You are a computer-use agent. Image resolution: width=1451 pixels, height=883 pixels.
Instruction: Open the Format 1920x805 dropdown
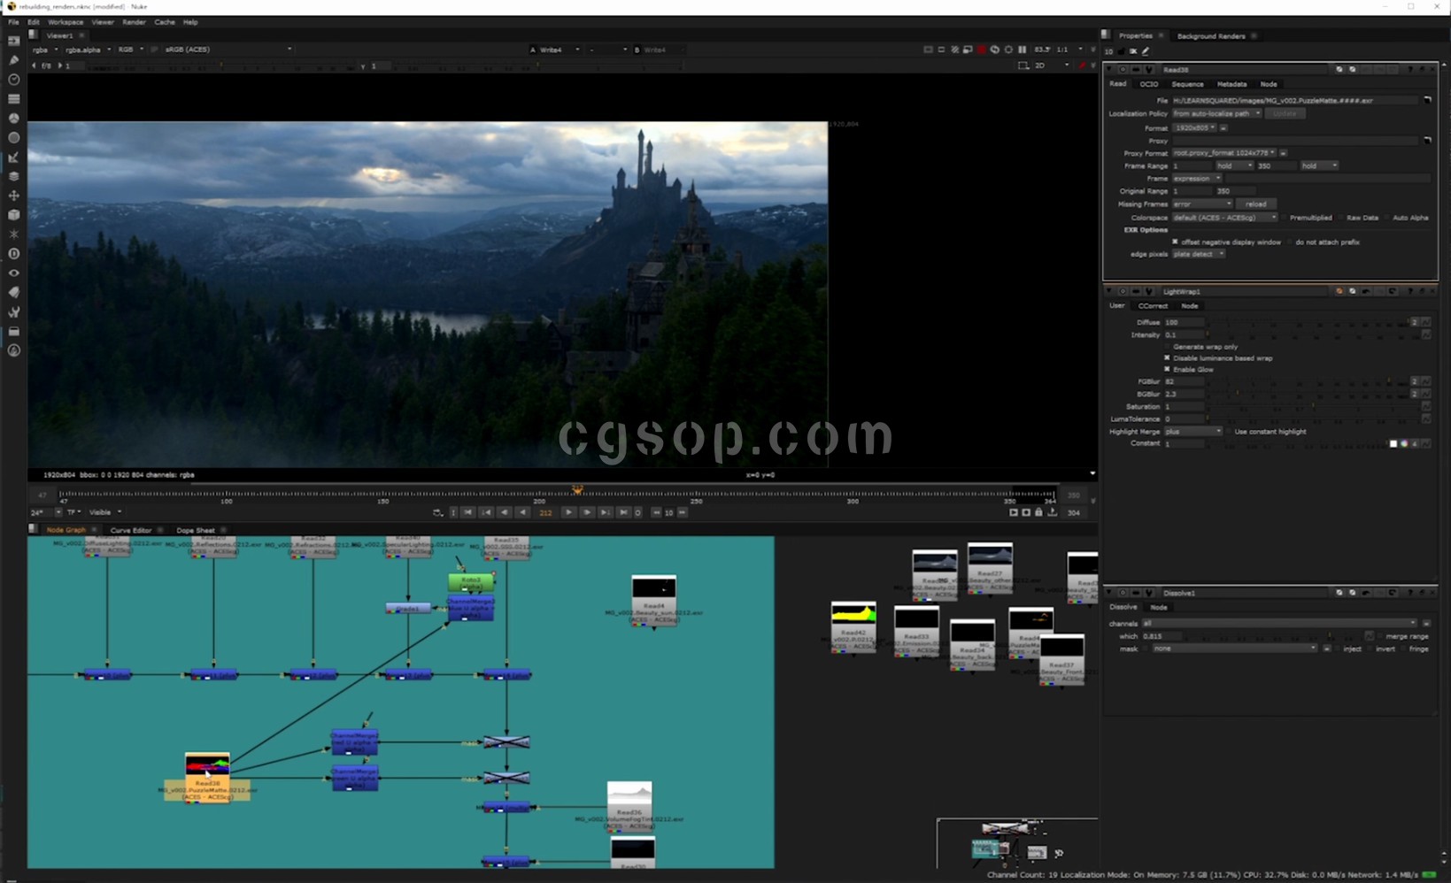click(1195, 128)
